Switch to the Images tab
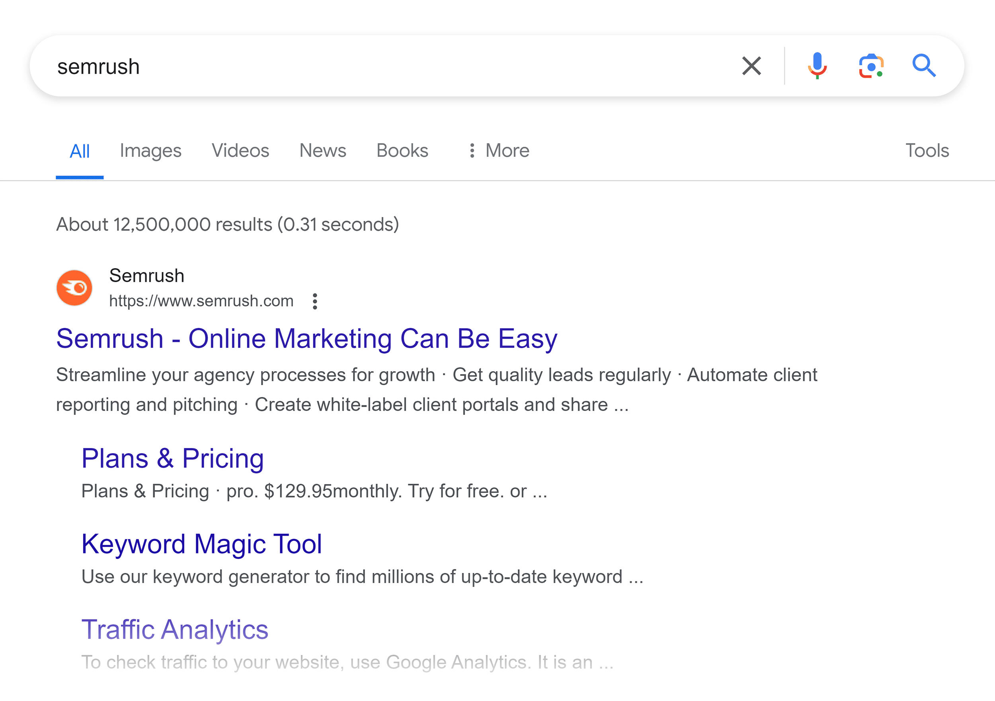 point(150,150)
